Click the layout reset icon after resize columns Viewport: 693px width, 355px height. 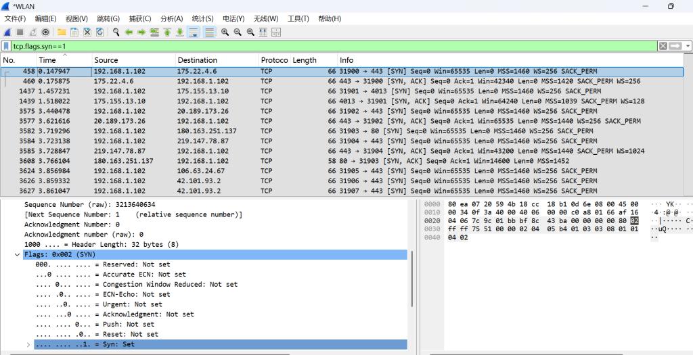[276, 32]
